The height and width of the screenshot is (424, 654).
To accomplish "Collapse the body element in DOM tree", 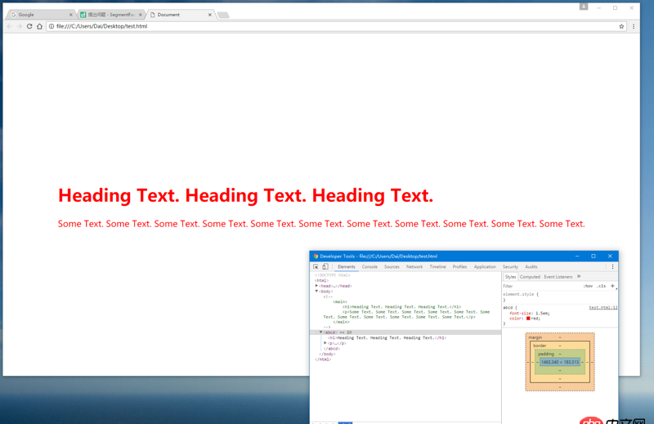I will tap(316, 291).
